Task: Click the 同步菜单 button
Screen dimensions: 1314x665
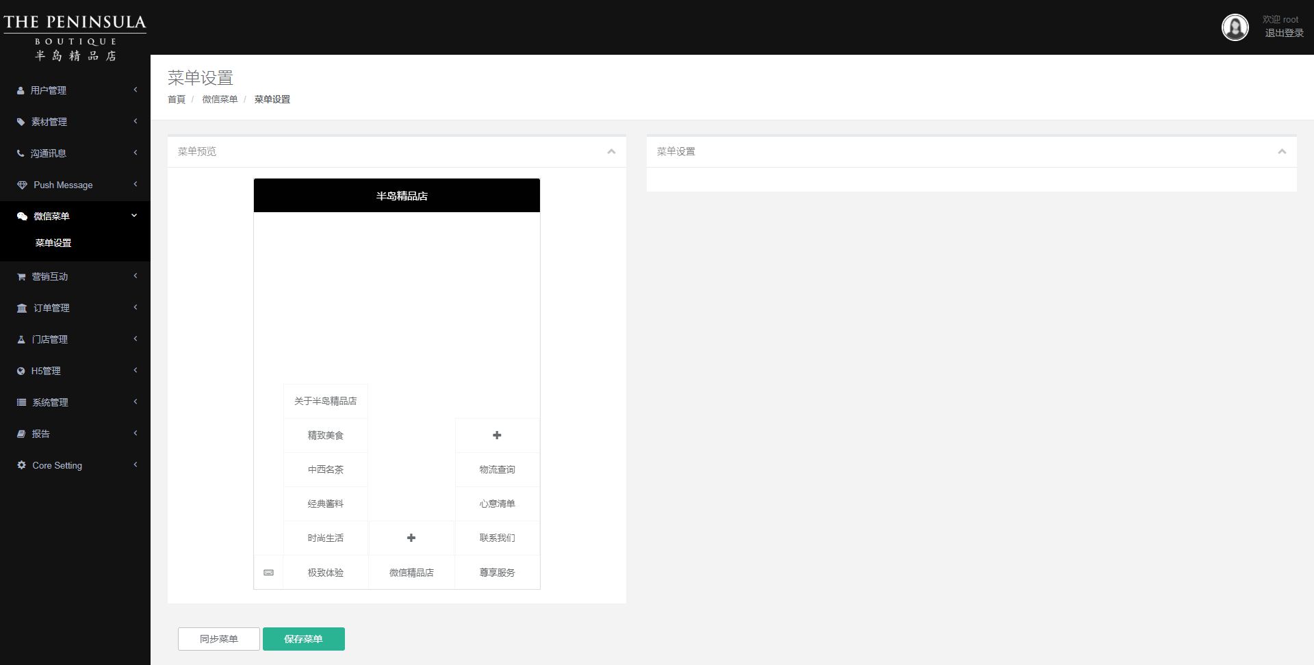Action: pyautogui.click(x=219, y=639)
